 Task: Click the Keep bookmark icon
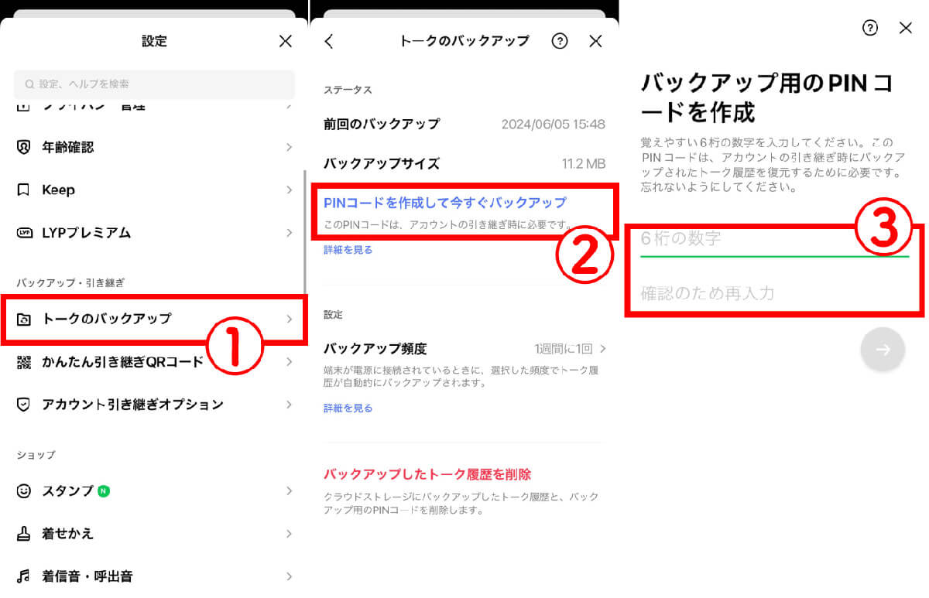24,190
